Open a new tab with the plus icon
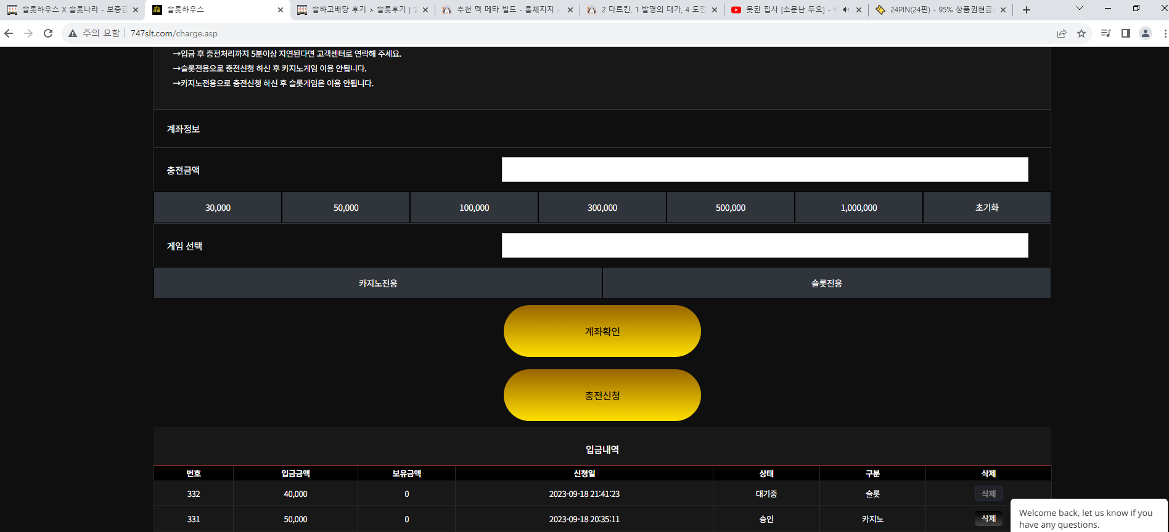 pos(1027,10)
